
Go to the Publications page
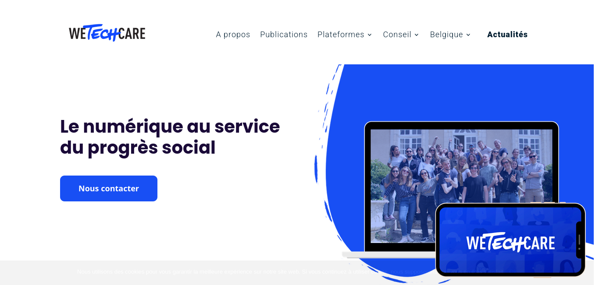(x=284, y=35)
